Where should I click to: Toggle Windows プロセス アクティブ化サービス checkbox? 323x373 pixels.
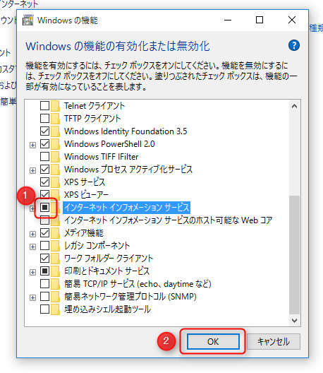pos(44,169)
